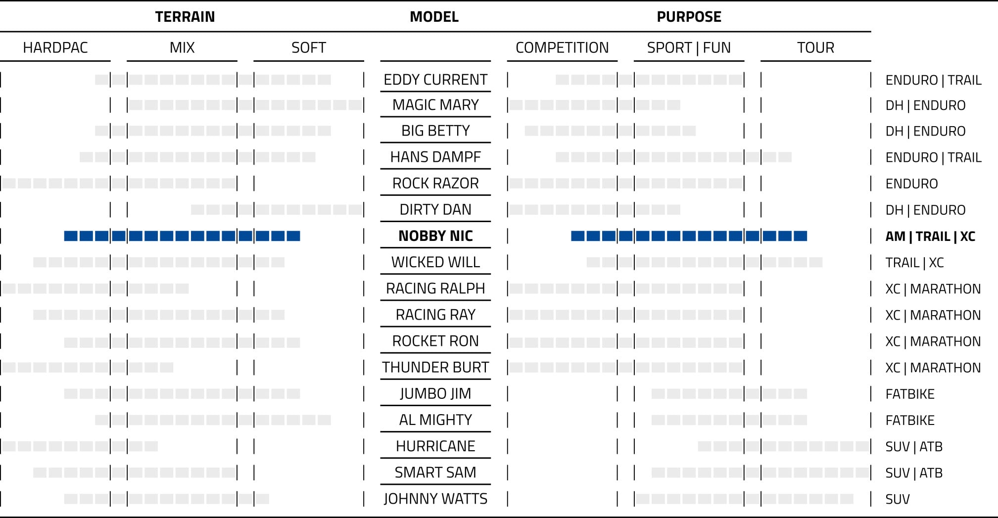
Task: Select the THUNDER BURT model
Action: tap(435, 368)
